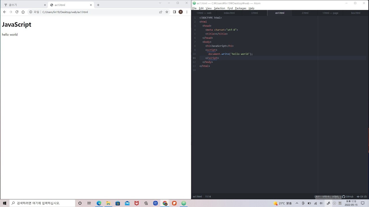Show hidden system tray icons

(x=297, y=203)
